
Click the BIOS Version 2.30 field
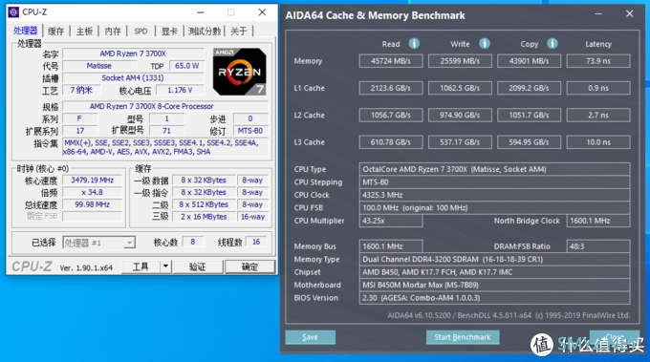tap(494, 298)
